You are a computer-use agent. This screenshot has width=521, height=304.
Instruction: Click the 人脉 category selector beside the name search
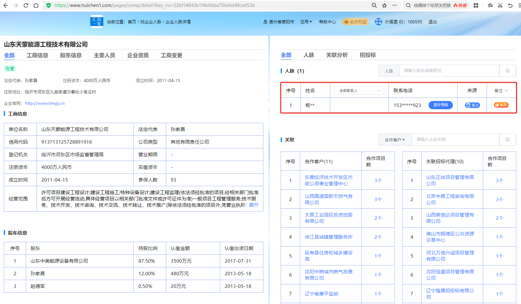389,71
